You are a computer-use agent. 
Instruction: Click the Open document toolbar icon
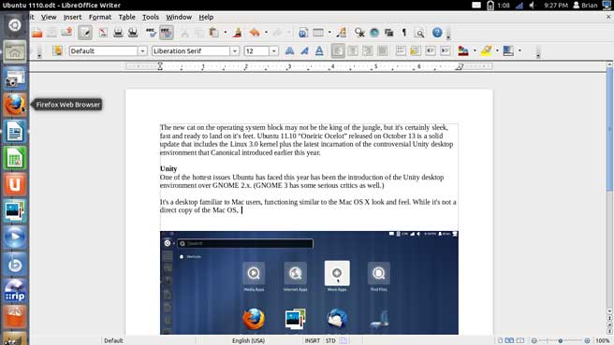click(x=37, y=33)
